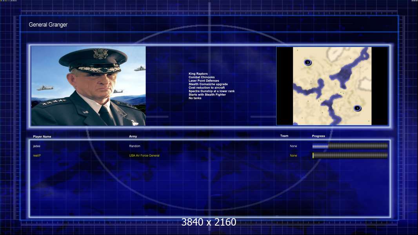418x235 pixels.
Task: Click 'Starts with Stealth Fighter' text
Action: tap(207, 94)
